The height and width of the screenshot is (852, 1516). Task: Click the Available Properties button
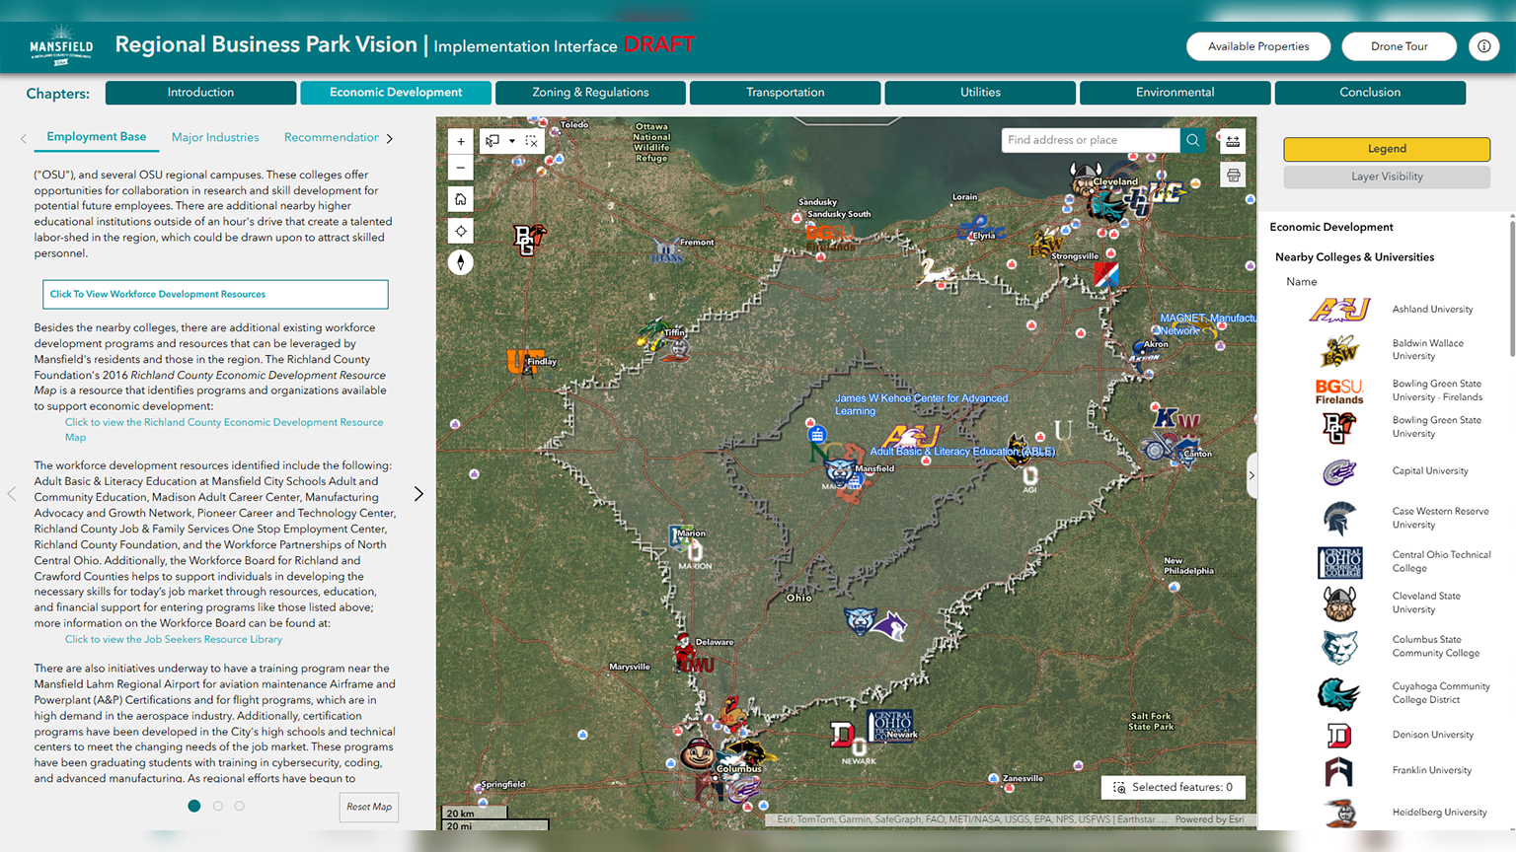coord(1258,46)
